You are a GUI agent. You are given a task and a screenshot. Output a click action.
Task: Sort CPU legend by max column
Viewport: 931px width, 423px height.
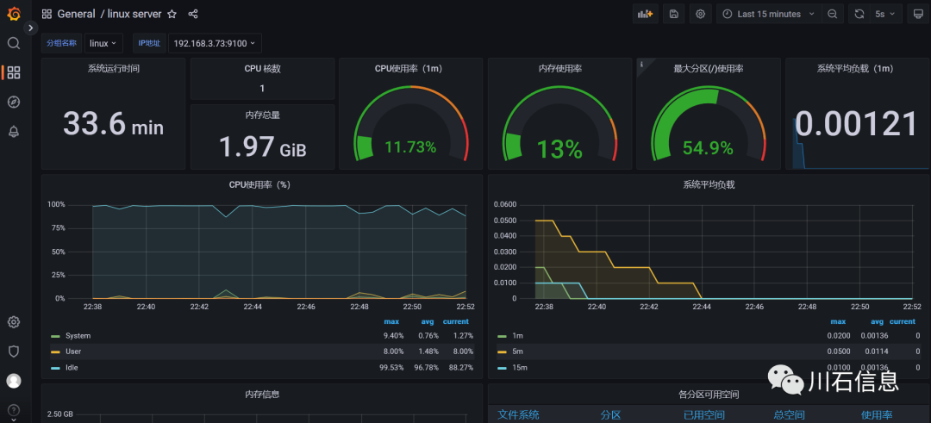(x=391, y=321)
